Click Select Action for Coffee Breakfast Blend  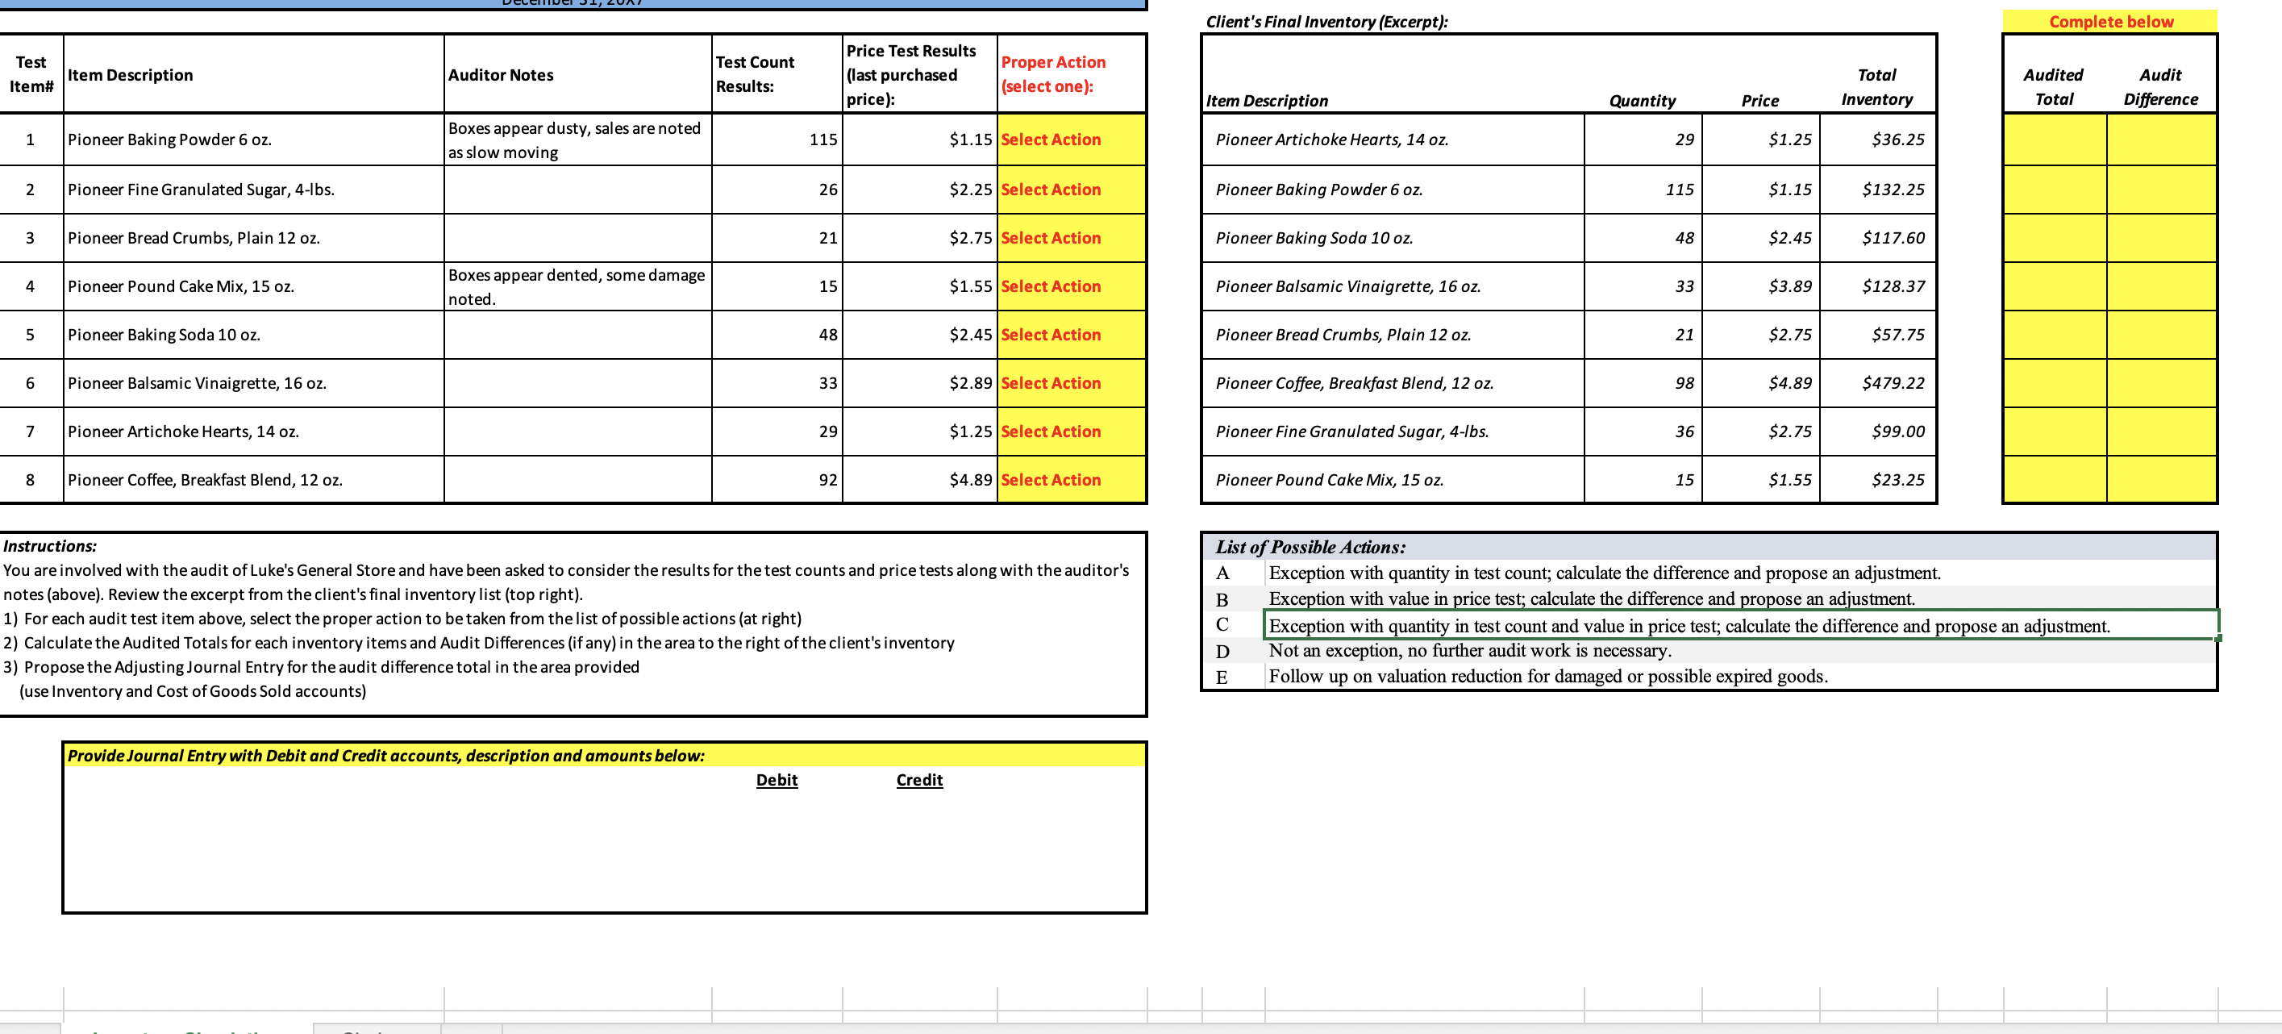tap(1070, 480)
